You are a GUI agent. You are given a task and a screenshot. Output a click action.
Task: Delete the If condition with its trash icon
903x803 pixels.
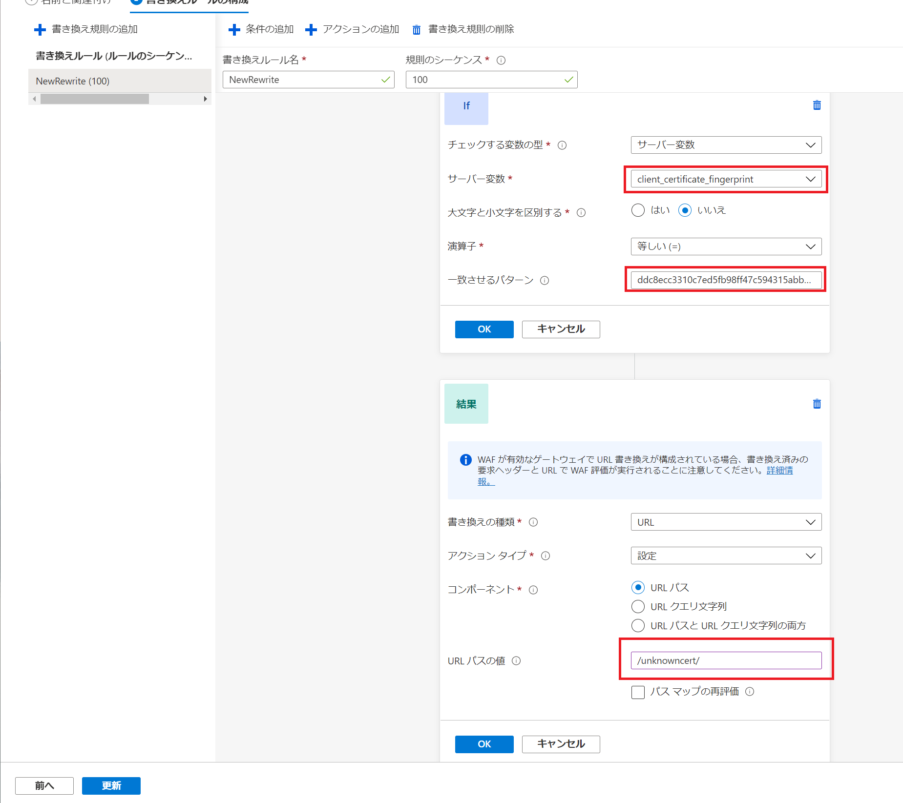pos(817,105)
